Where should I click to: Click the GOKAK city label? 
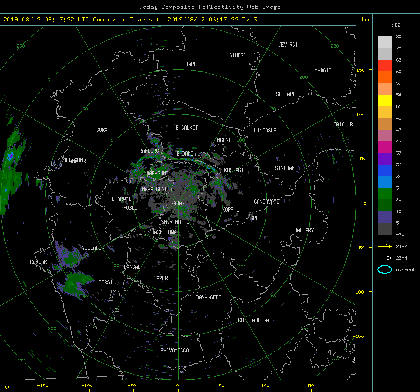click(x=103, y=130)
